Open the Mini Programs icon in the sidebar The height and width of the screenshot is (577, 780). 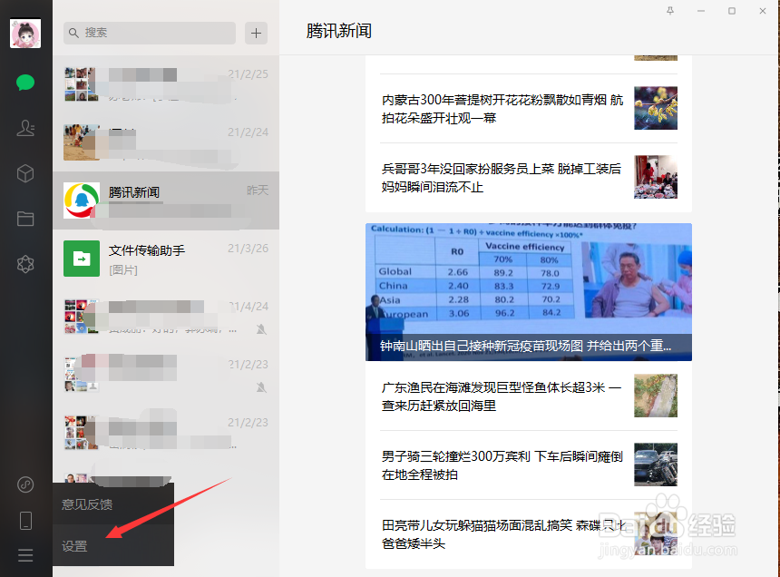point(25,484)
